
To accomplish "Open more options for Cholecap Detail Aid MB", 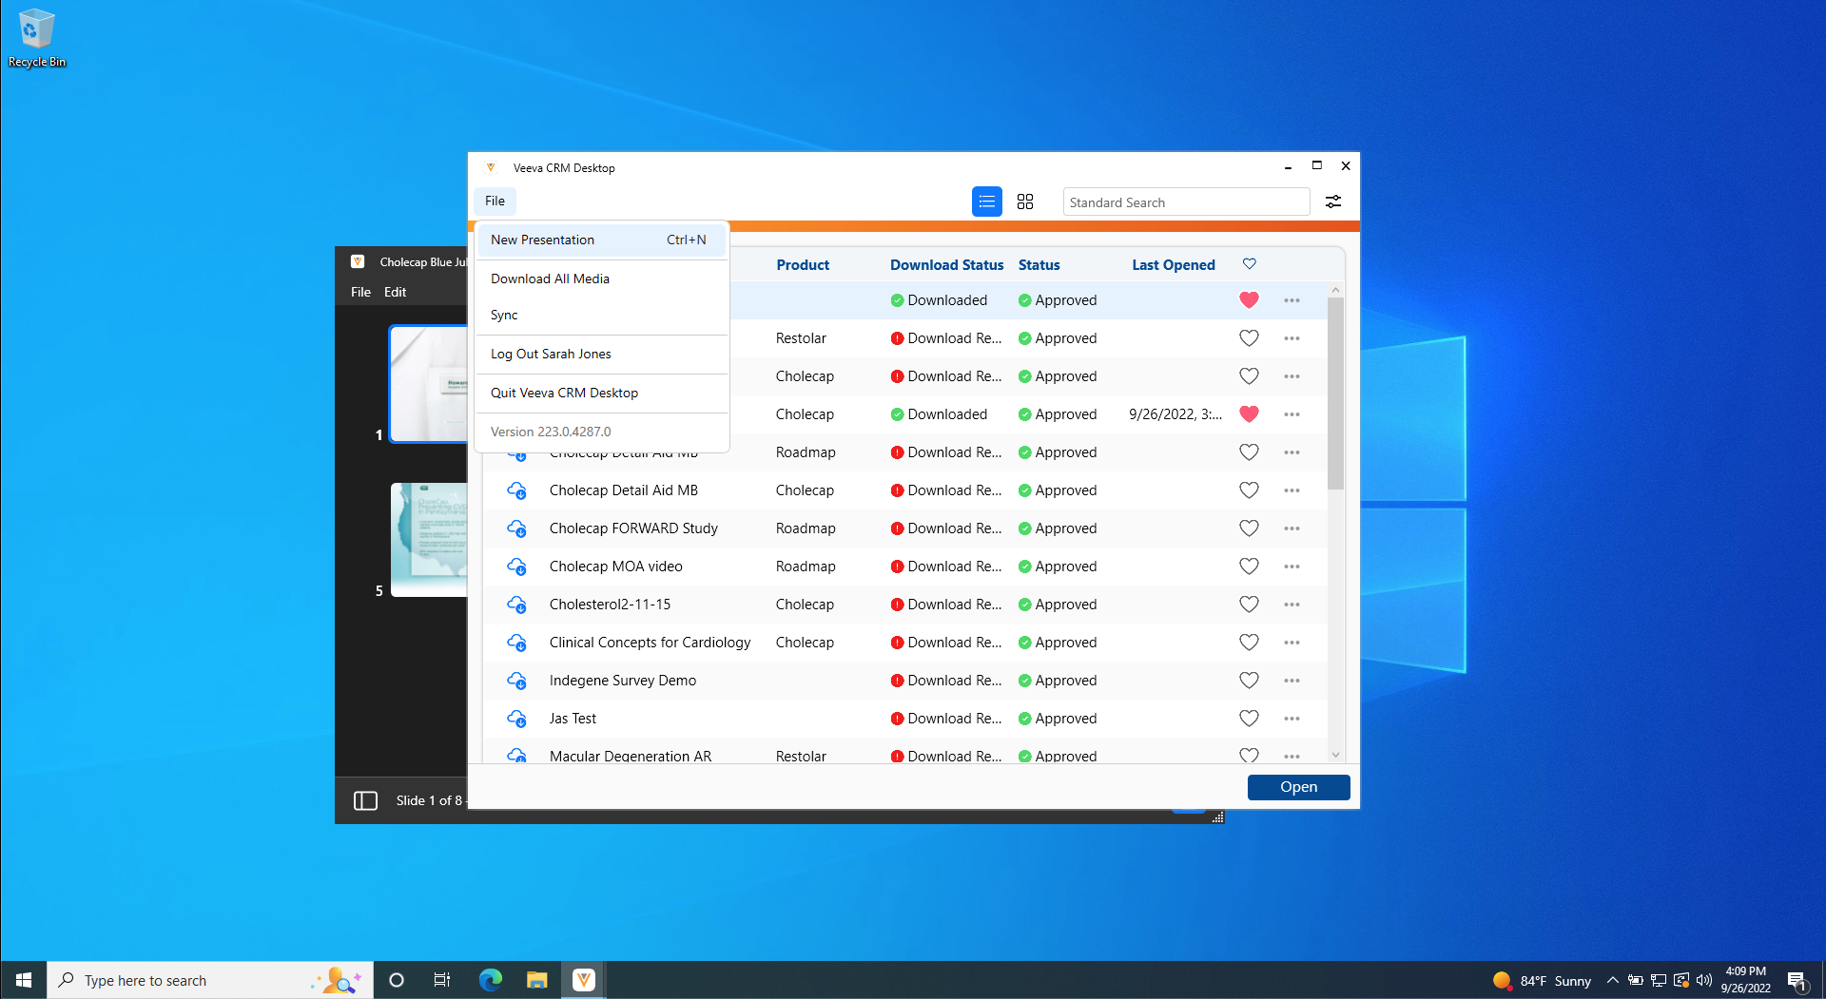I will 1292,490.
